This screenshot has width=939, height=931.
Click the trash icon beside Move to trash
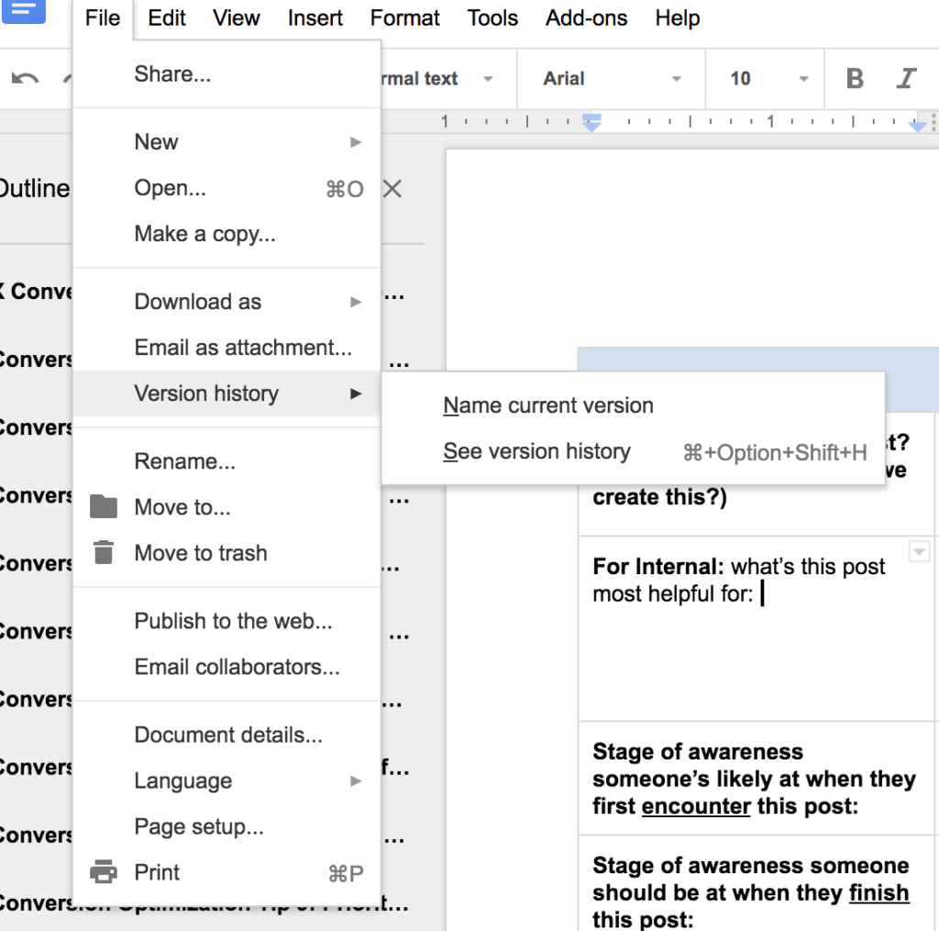pyautogui.click(x=104, y=552)
